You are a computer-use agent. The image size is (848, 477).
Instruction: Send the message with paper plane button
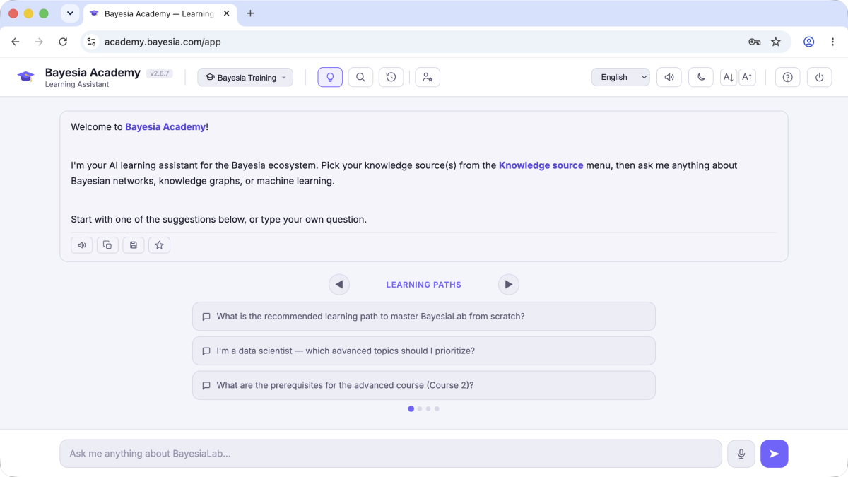coord(775,454)
